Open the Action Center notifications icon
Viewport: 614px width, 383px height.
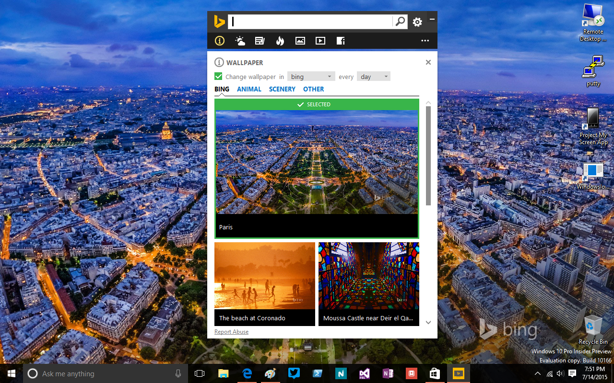coord(572,373)
